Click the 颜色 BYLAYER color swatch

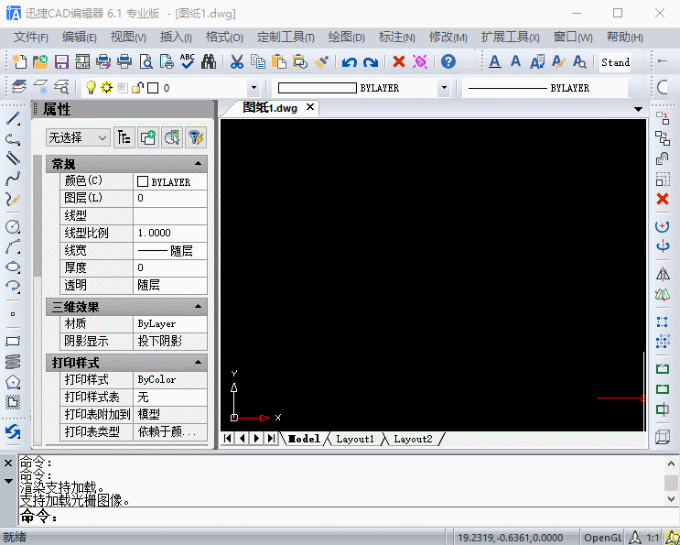tap(143, 181)
